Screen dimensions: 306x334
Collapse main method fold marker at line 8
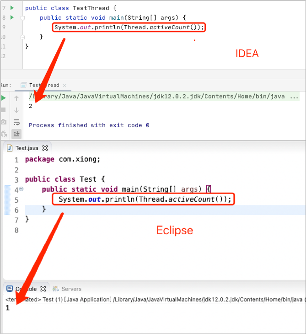coord(22,18)
